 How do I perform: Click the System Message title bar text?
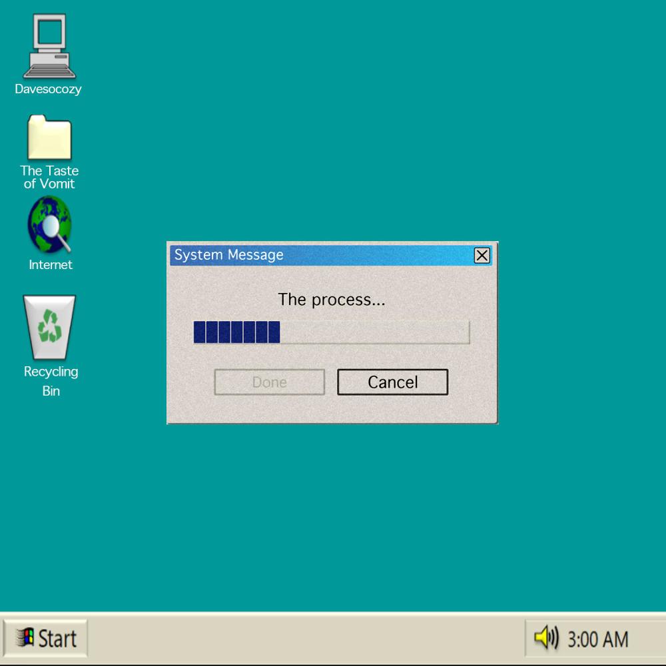(x=229, y=255)
